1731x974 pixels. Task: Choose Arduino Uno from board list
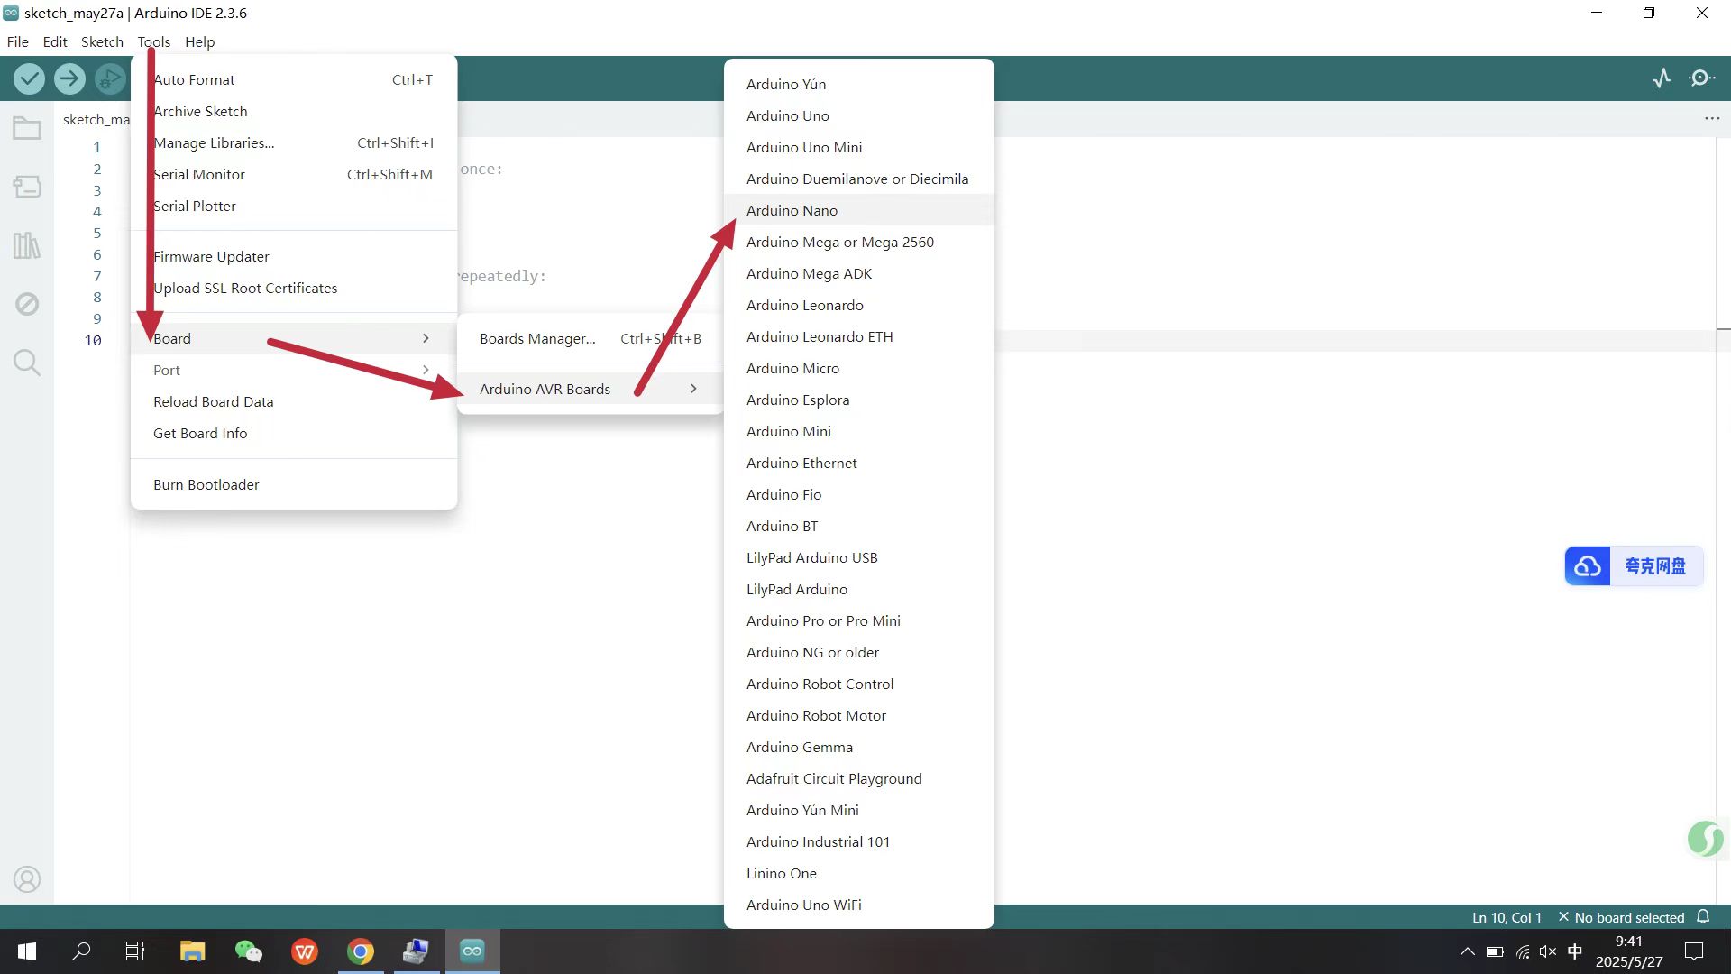point(787,115)
